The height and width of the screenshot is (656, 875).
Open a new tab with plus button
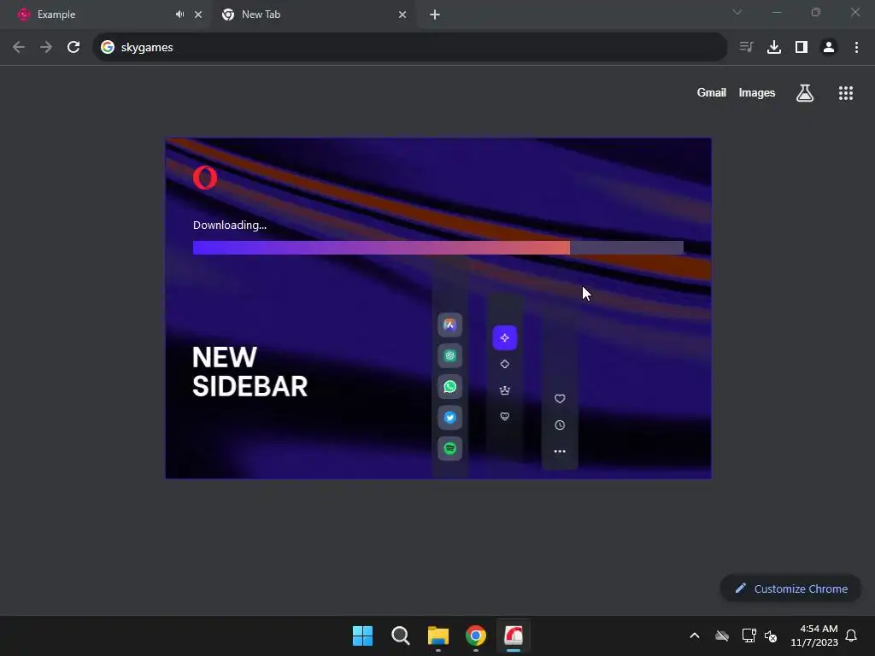click(435, 15)
